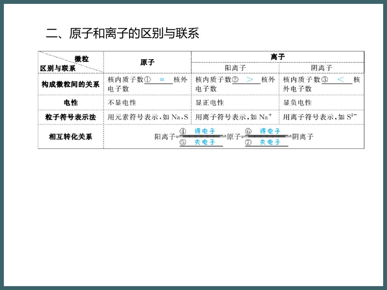Click the 阴离子 sub-header cell
Screen dimensions: 387x290
tap(321, 67)
